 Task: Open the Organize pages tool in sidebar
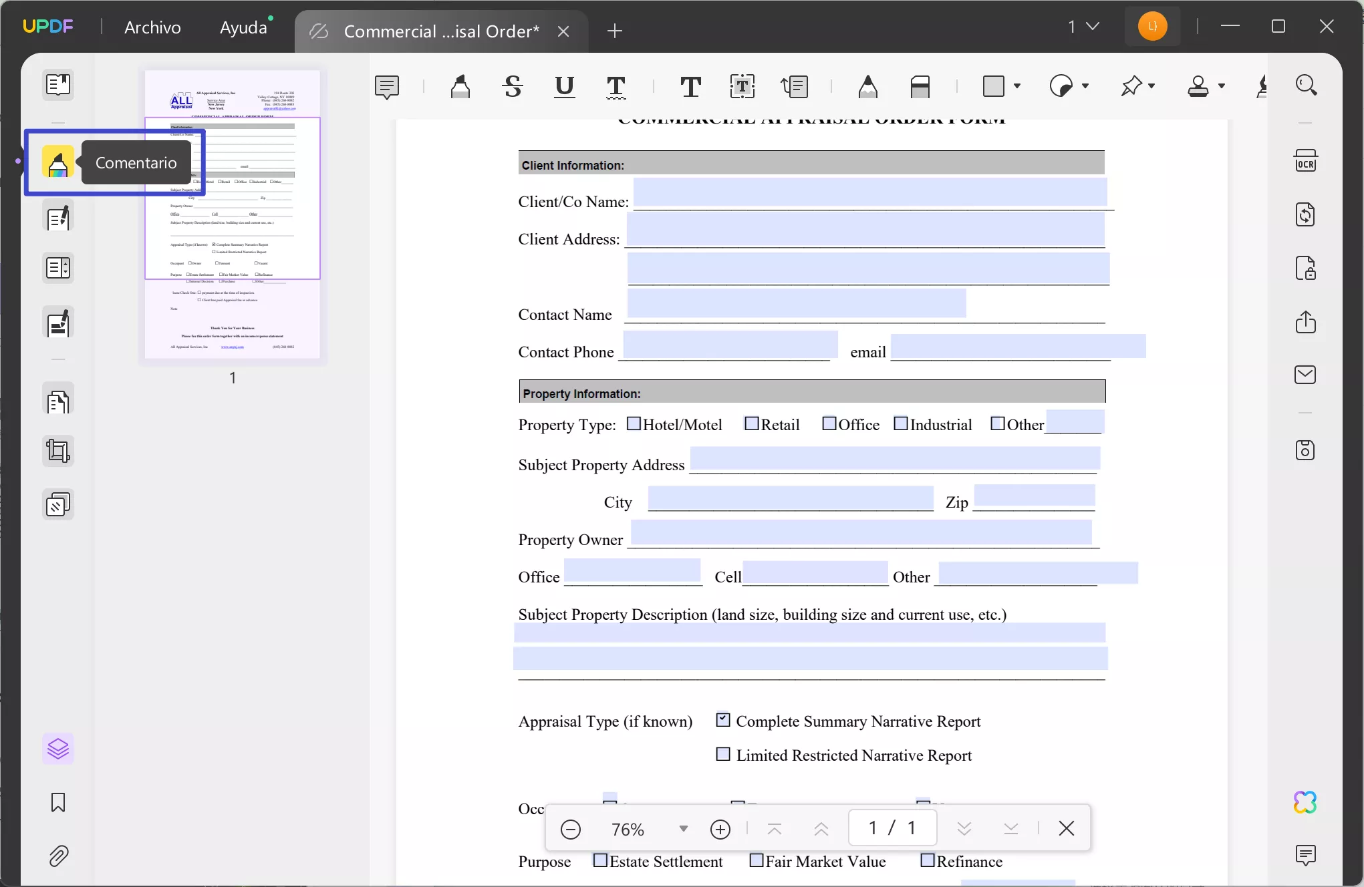click(x=58, y=401)
